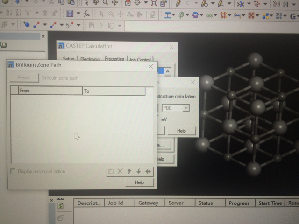Click the hydrogen bond H icon
This screenshot has height=224, width=299.
coord(70,25)
